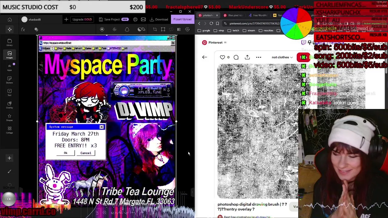The height and width of the screenshot is (218, 388).
Task: Like the pin with heart icon
Action: [222, 57]
